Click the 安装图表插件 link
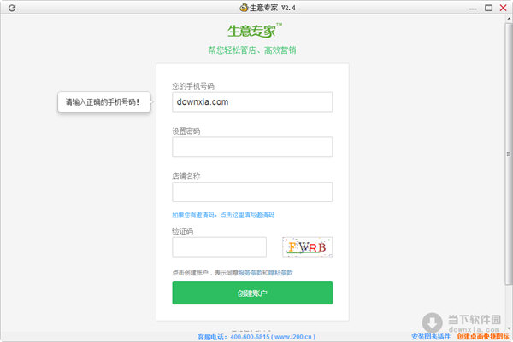This screenshot has height=342, width=513. pyautogui.click(x=431, y=337)
